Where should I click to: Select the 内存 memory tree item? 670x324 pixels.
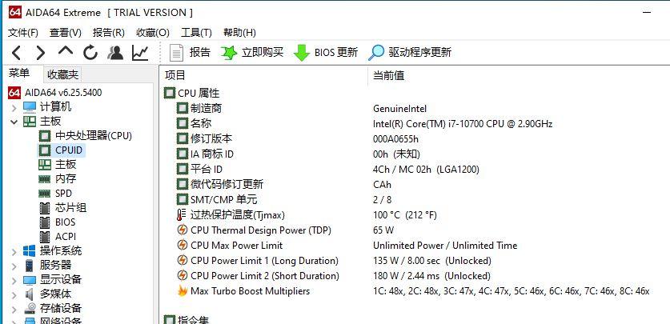[x=58, y=179]
